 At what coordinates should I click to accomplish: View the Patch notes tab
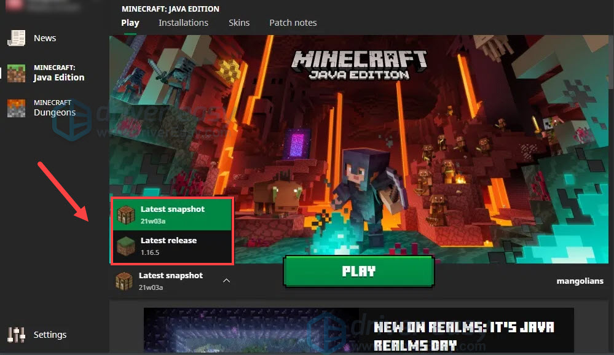pos(293,23)
